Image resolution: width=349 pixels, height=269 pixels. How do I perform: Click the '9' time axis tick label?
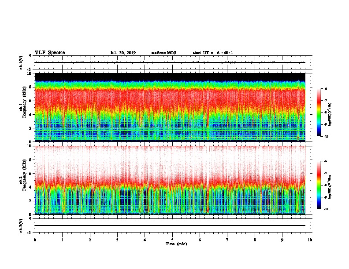[282, 240]
